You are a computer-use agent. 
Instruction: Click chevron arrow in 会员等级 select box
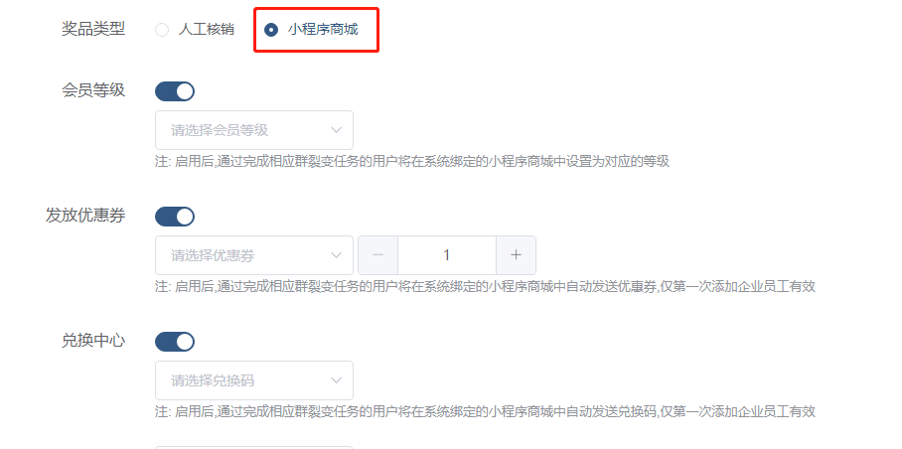(x=337, y=130)
